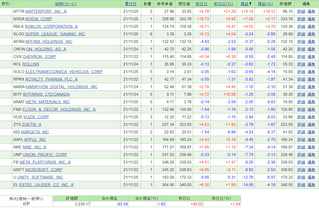Click 編集 for the ROL row
Image resolution: width=319 pixels, height=208 pixels.
point(311,64)
